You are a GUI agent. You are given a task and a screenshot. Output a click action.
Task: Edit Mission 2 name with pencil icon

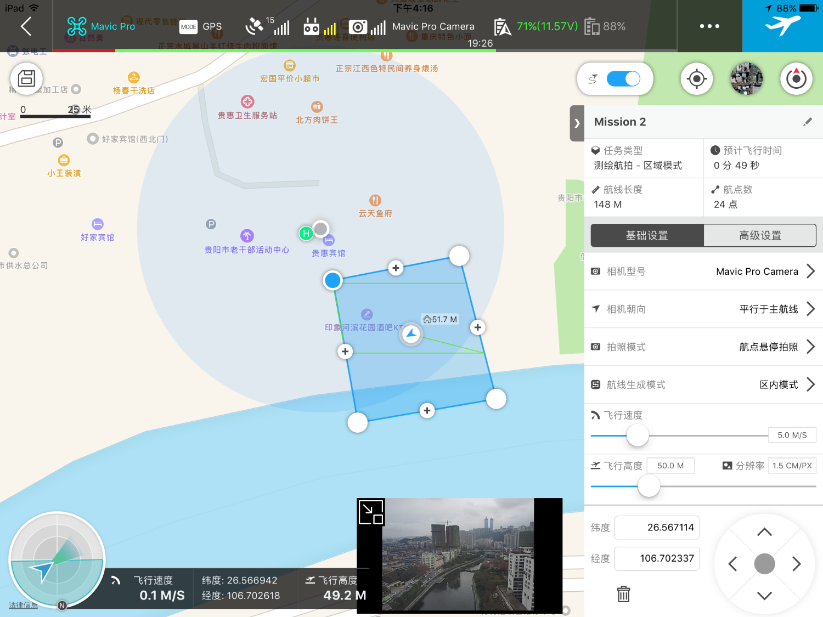(807, 122)
